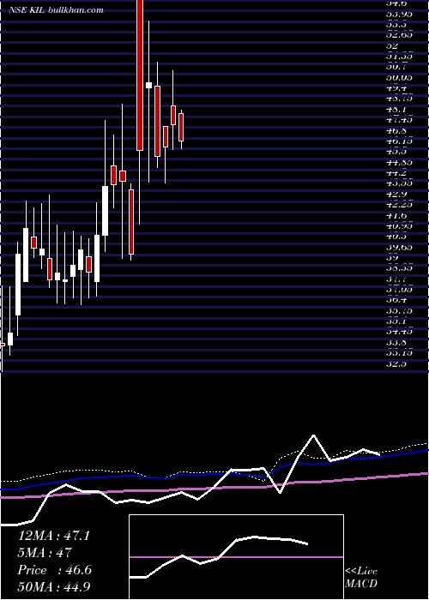Viewport: 429px width, 600px height.
Task: Click the 42.9 price axis label
Action: tap(396, 195)
